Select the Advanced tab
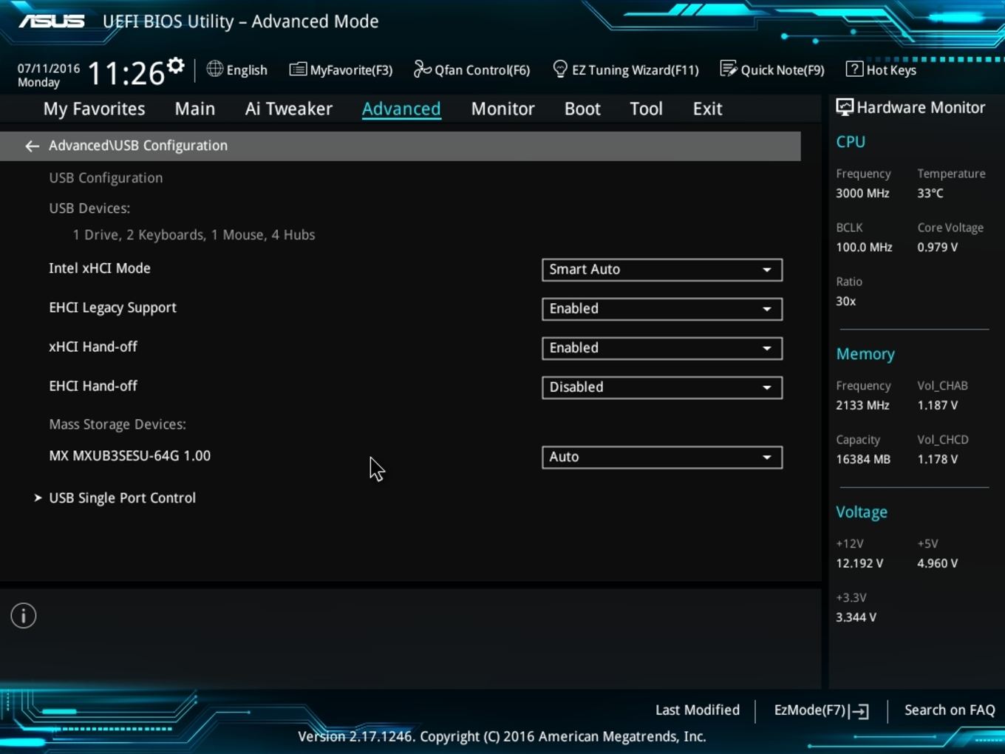The height and width of the screenshot is (754, 1005). coord(401,109)
